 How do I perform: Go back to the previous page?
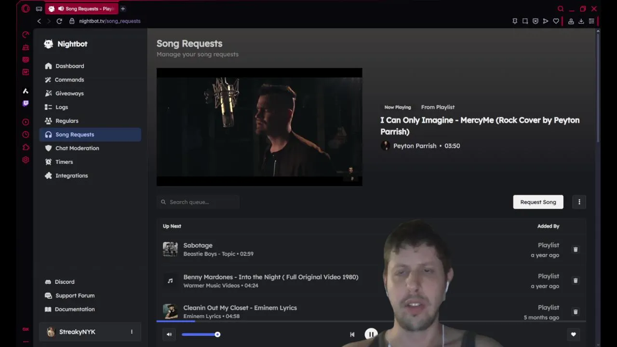coord(39,21)
